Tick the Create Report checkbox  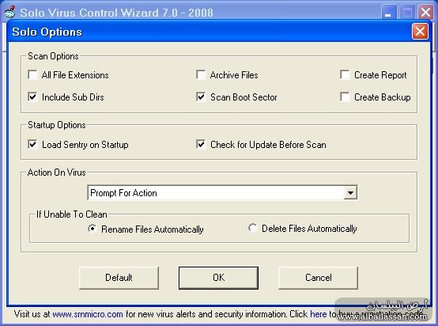pos(345,74)
